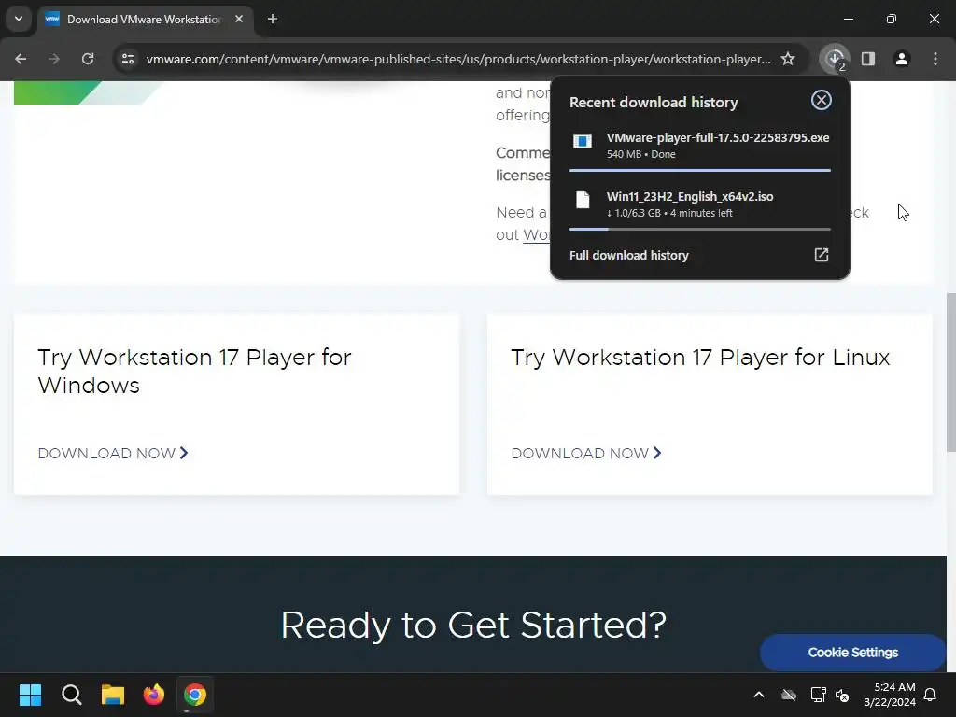Select the Download VMware Workstation tab
The image size is (956, 717).
(x=144, y=20)
